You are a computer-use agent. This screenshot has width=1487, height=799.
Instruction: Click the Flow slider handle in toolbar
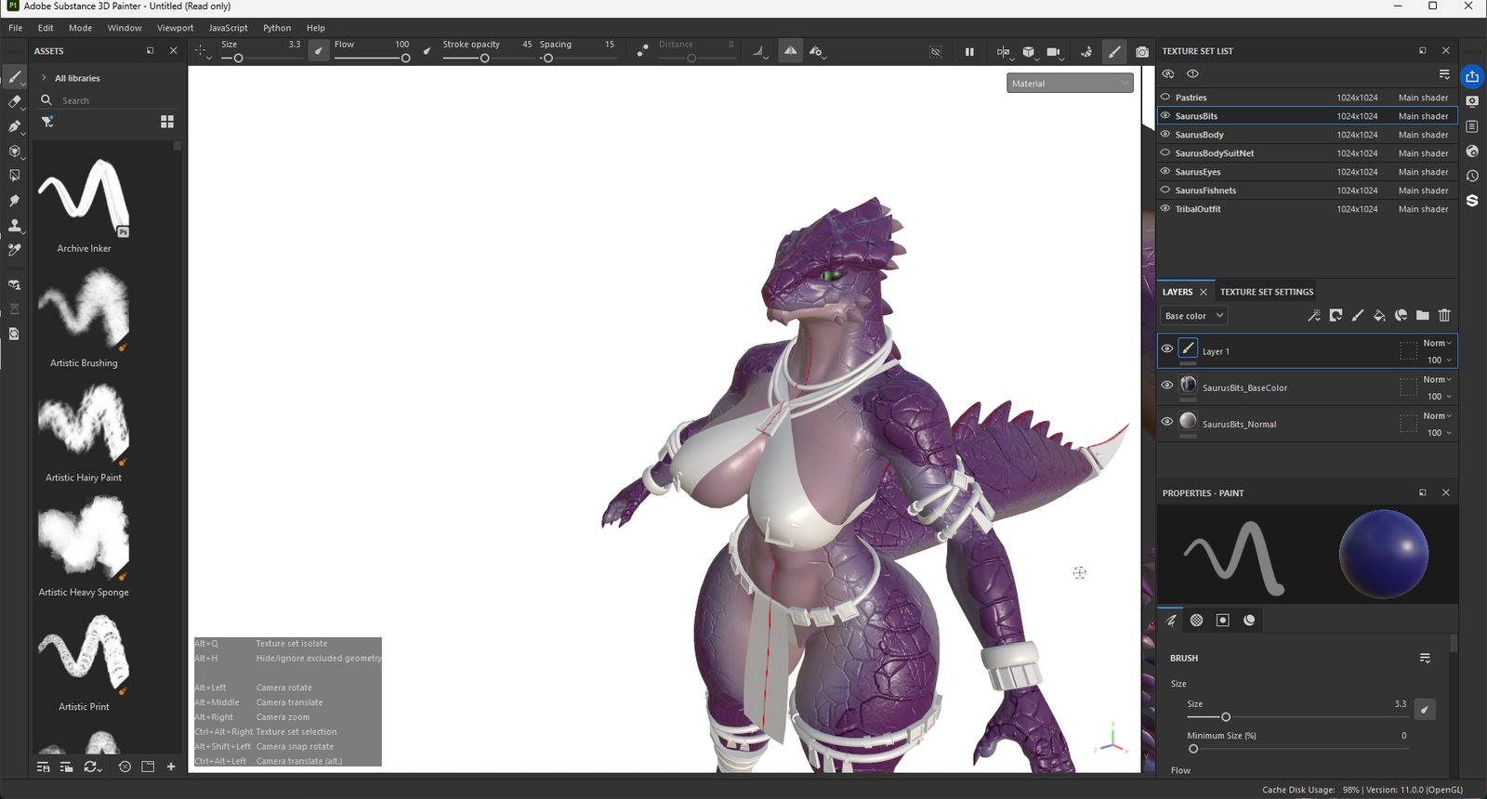[x=405, y=59]
